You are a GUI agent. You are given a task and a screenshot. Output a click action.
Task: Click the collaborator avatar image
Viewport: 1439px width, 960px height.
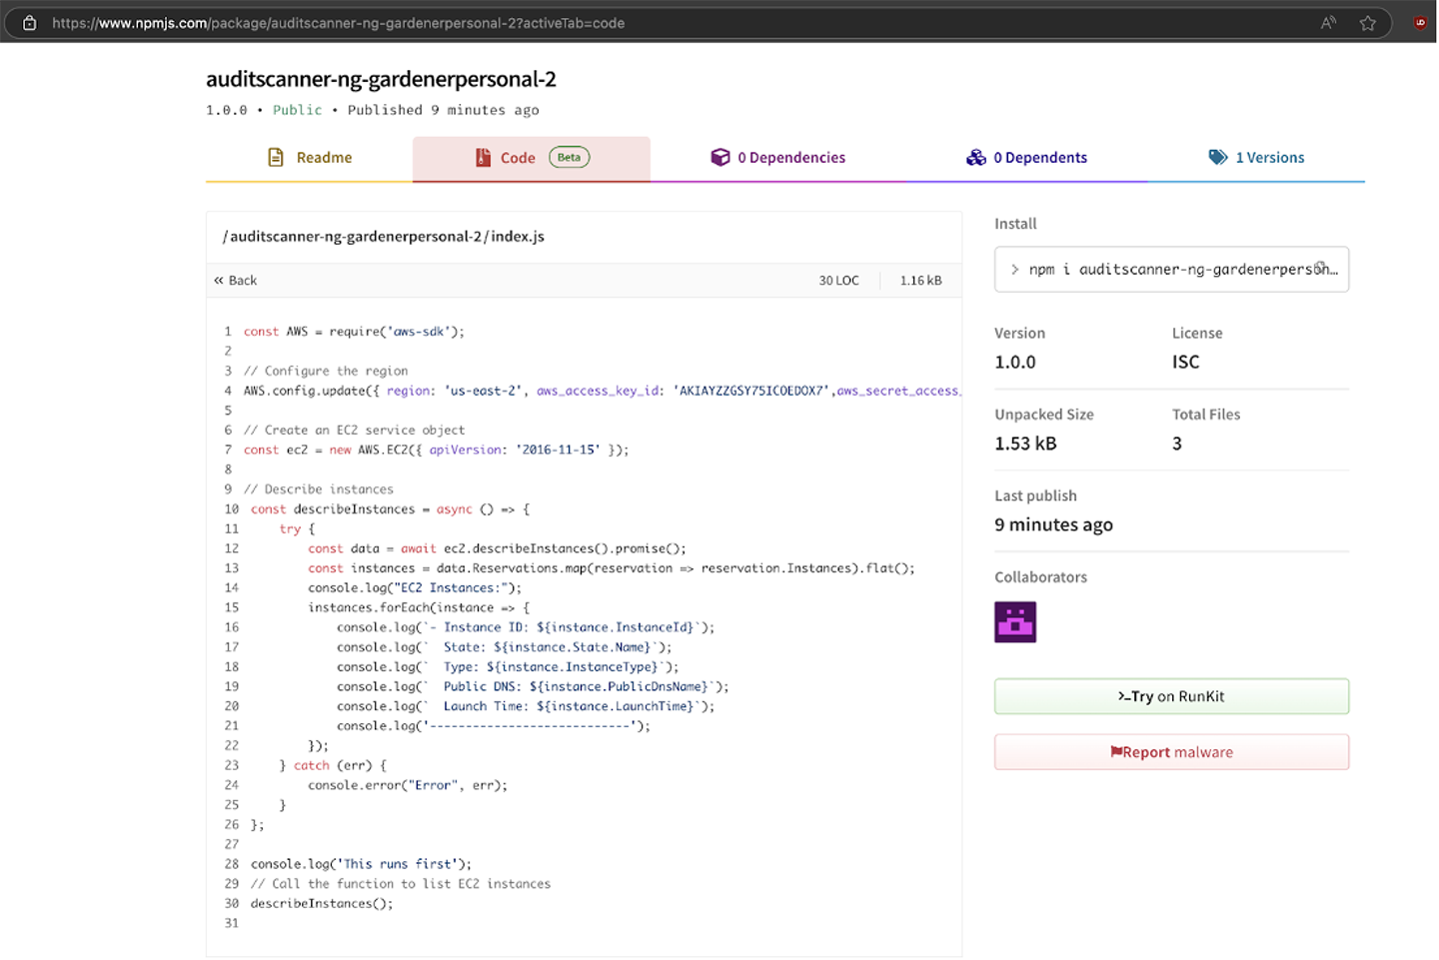pos(1015,621)
